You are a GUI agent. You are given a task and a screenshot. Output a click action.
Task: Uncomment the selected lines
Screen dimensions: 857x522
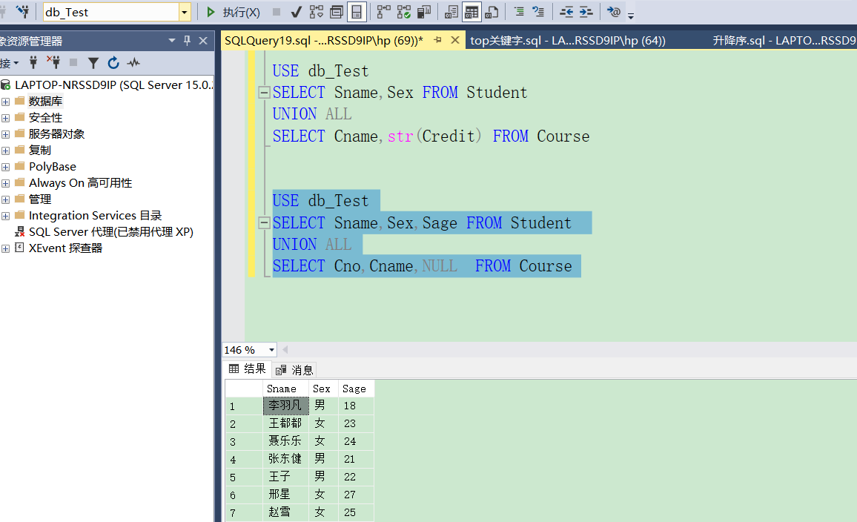pyautogui.click(x=538, y=12)
